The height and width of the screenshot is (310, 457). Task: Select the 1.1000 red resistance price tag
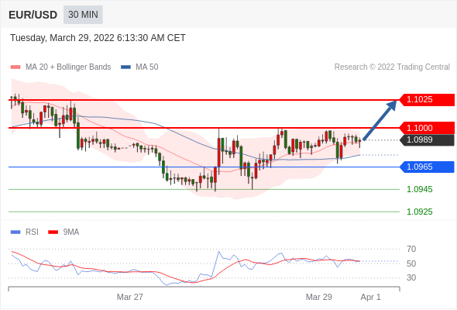427,128
